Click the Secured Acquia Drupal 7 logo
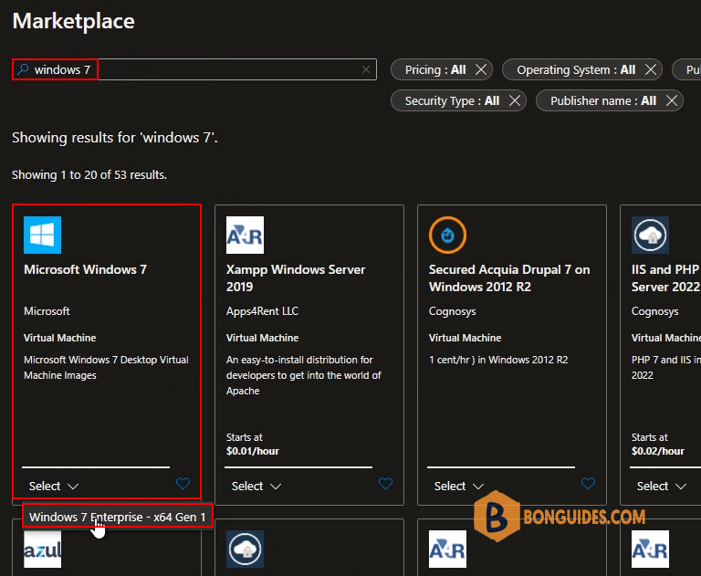Image resolution: width=701 pixels, height=576 pixels. coord(447,235)
